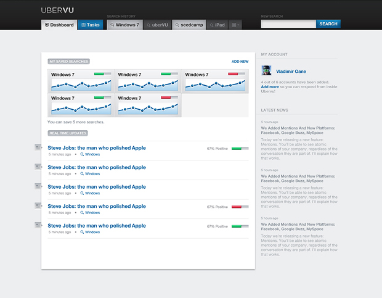Open the top-right Windows 7 saved search chart
Viewport: 382px width, 298px height.
215,81
